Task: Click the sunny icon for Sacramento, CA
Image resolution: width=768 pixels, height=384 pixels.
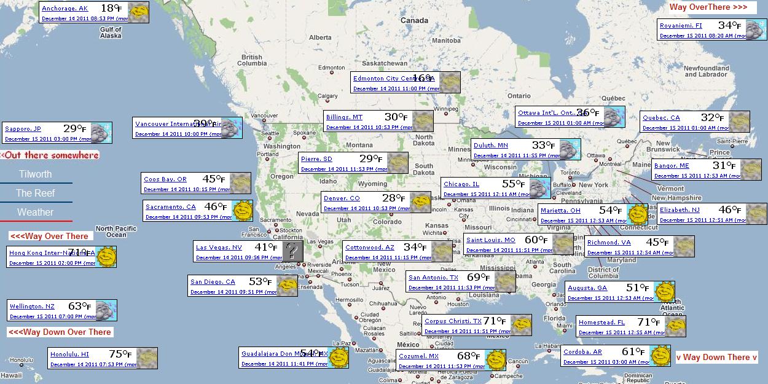Action: (x=242, y=211)
